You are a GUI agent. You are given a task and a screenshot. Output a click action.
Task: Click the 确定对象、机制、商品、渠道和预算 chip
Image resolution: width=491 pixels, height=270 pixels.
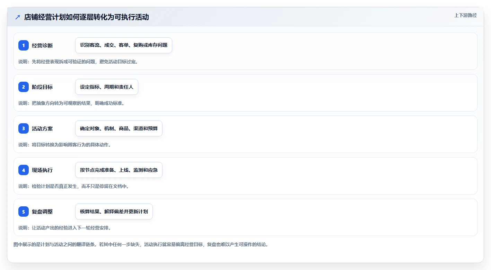(119, 128)
